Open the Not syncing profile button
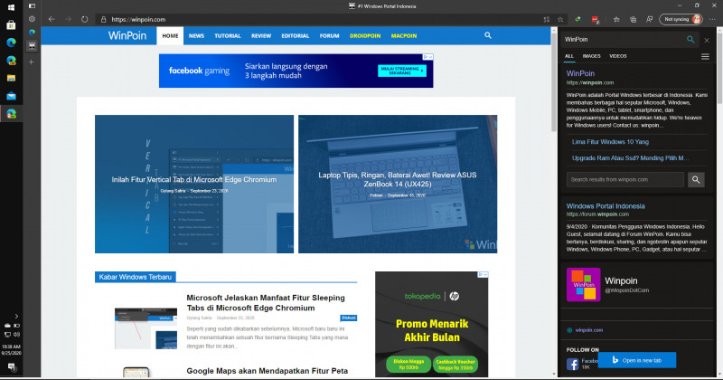723x380 pixels. [x=681, y=19]
